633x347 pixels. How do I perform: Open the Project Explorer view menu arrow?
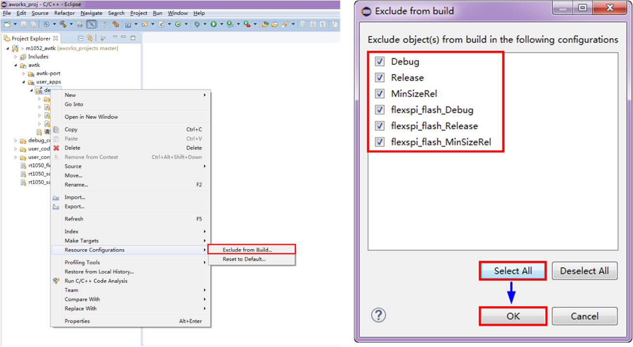115,38
